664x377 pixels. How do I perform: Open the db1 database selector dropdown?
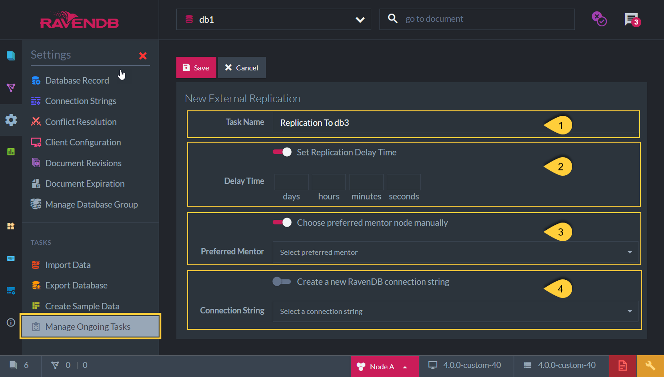click(274, 20)
